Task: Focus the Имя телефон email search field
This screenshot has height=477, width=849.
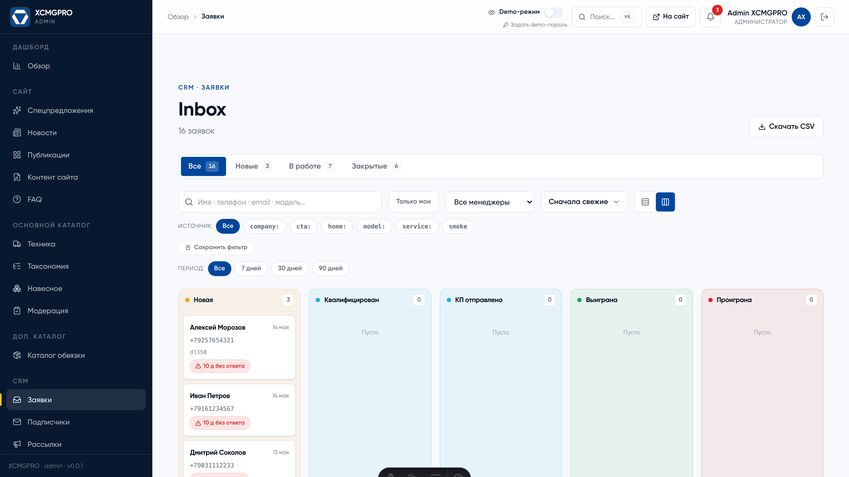Action: 280,202
